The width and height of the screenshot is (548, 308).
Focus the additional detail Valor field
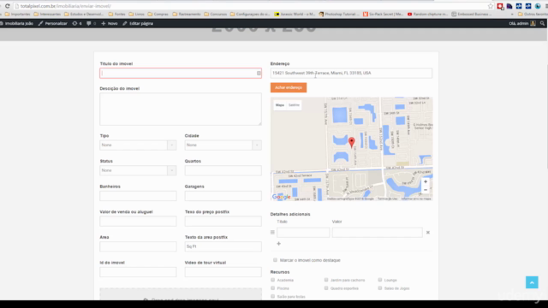coord(377,232)
